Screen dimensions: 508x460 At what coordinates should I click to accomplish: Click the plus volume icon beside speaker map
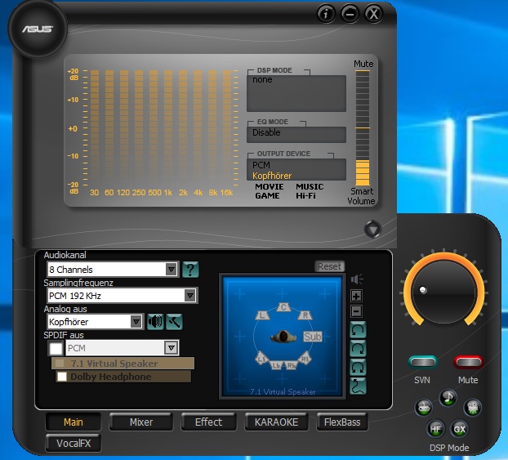point(356,296)
